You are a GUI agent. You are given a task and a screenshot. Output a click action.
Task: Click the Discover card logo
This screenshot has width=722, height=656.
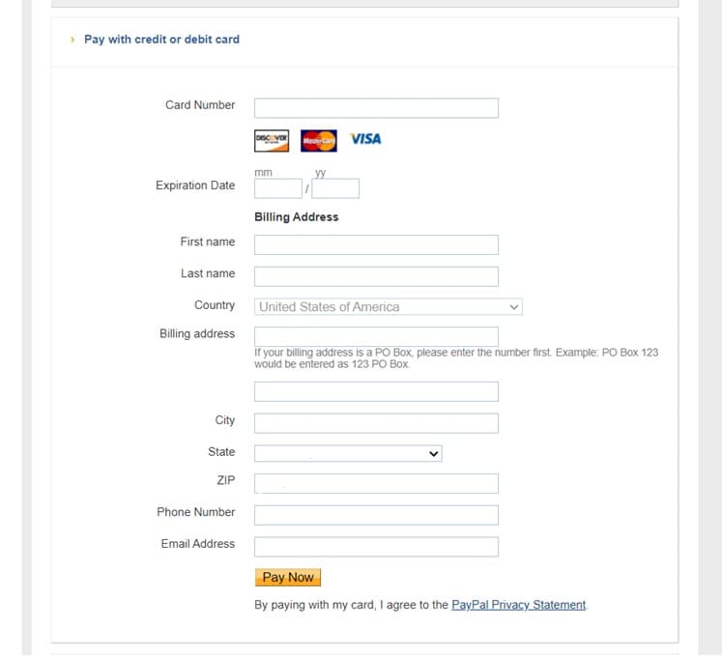coord(272,140)
